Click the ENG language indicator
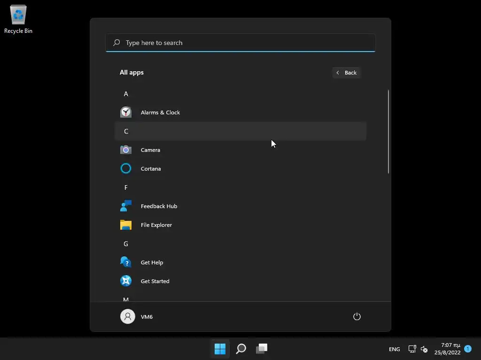 (x=395, y=349)
